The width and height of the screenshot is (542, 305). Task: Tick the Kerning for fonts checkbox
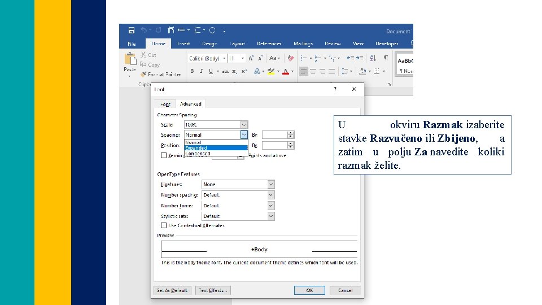(164, 155)
